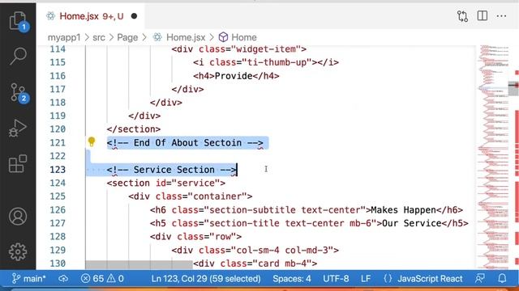This screenshot has width=519, height=291.
Task: Click "col-sm-4 col-md-3" class value
Action: tap(282, 250)
